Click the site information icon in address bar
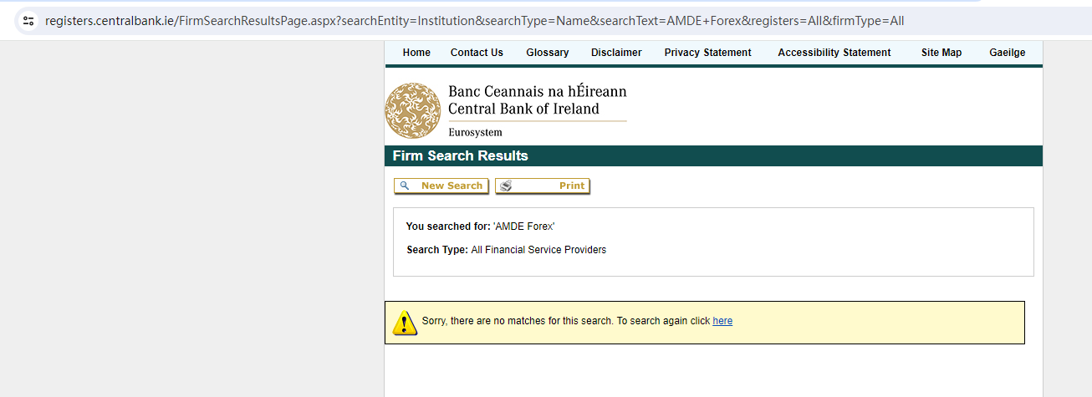Image resolution: width=1092 pixels, height=397 pixels. [28, 21]
